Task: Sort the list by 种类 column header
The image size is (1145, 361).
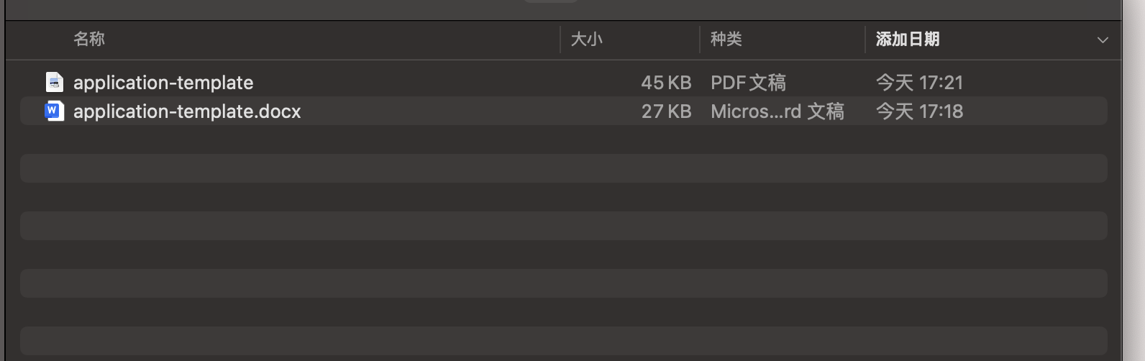Action: pos(726,40)
